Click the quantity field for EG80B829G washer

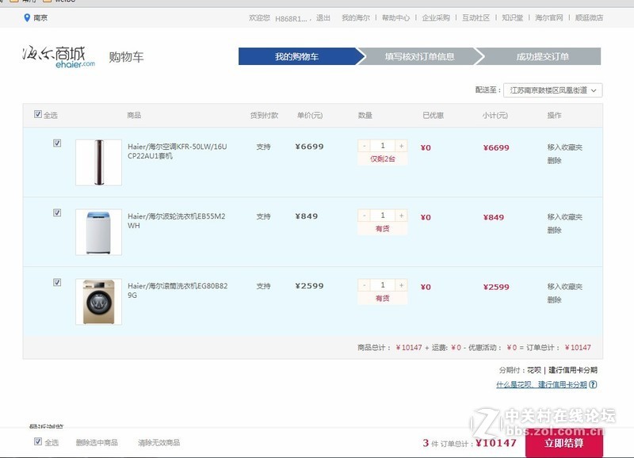[383, 285]
